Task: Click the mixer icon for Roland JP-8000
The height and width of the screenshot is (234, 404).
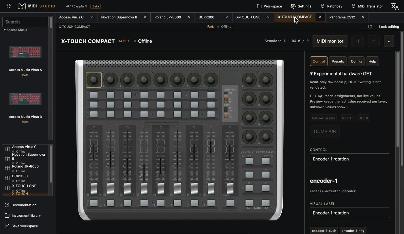Action: pos(8,168)
